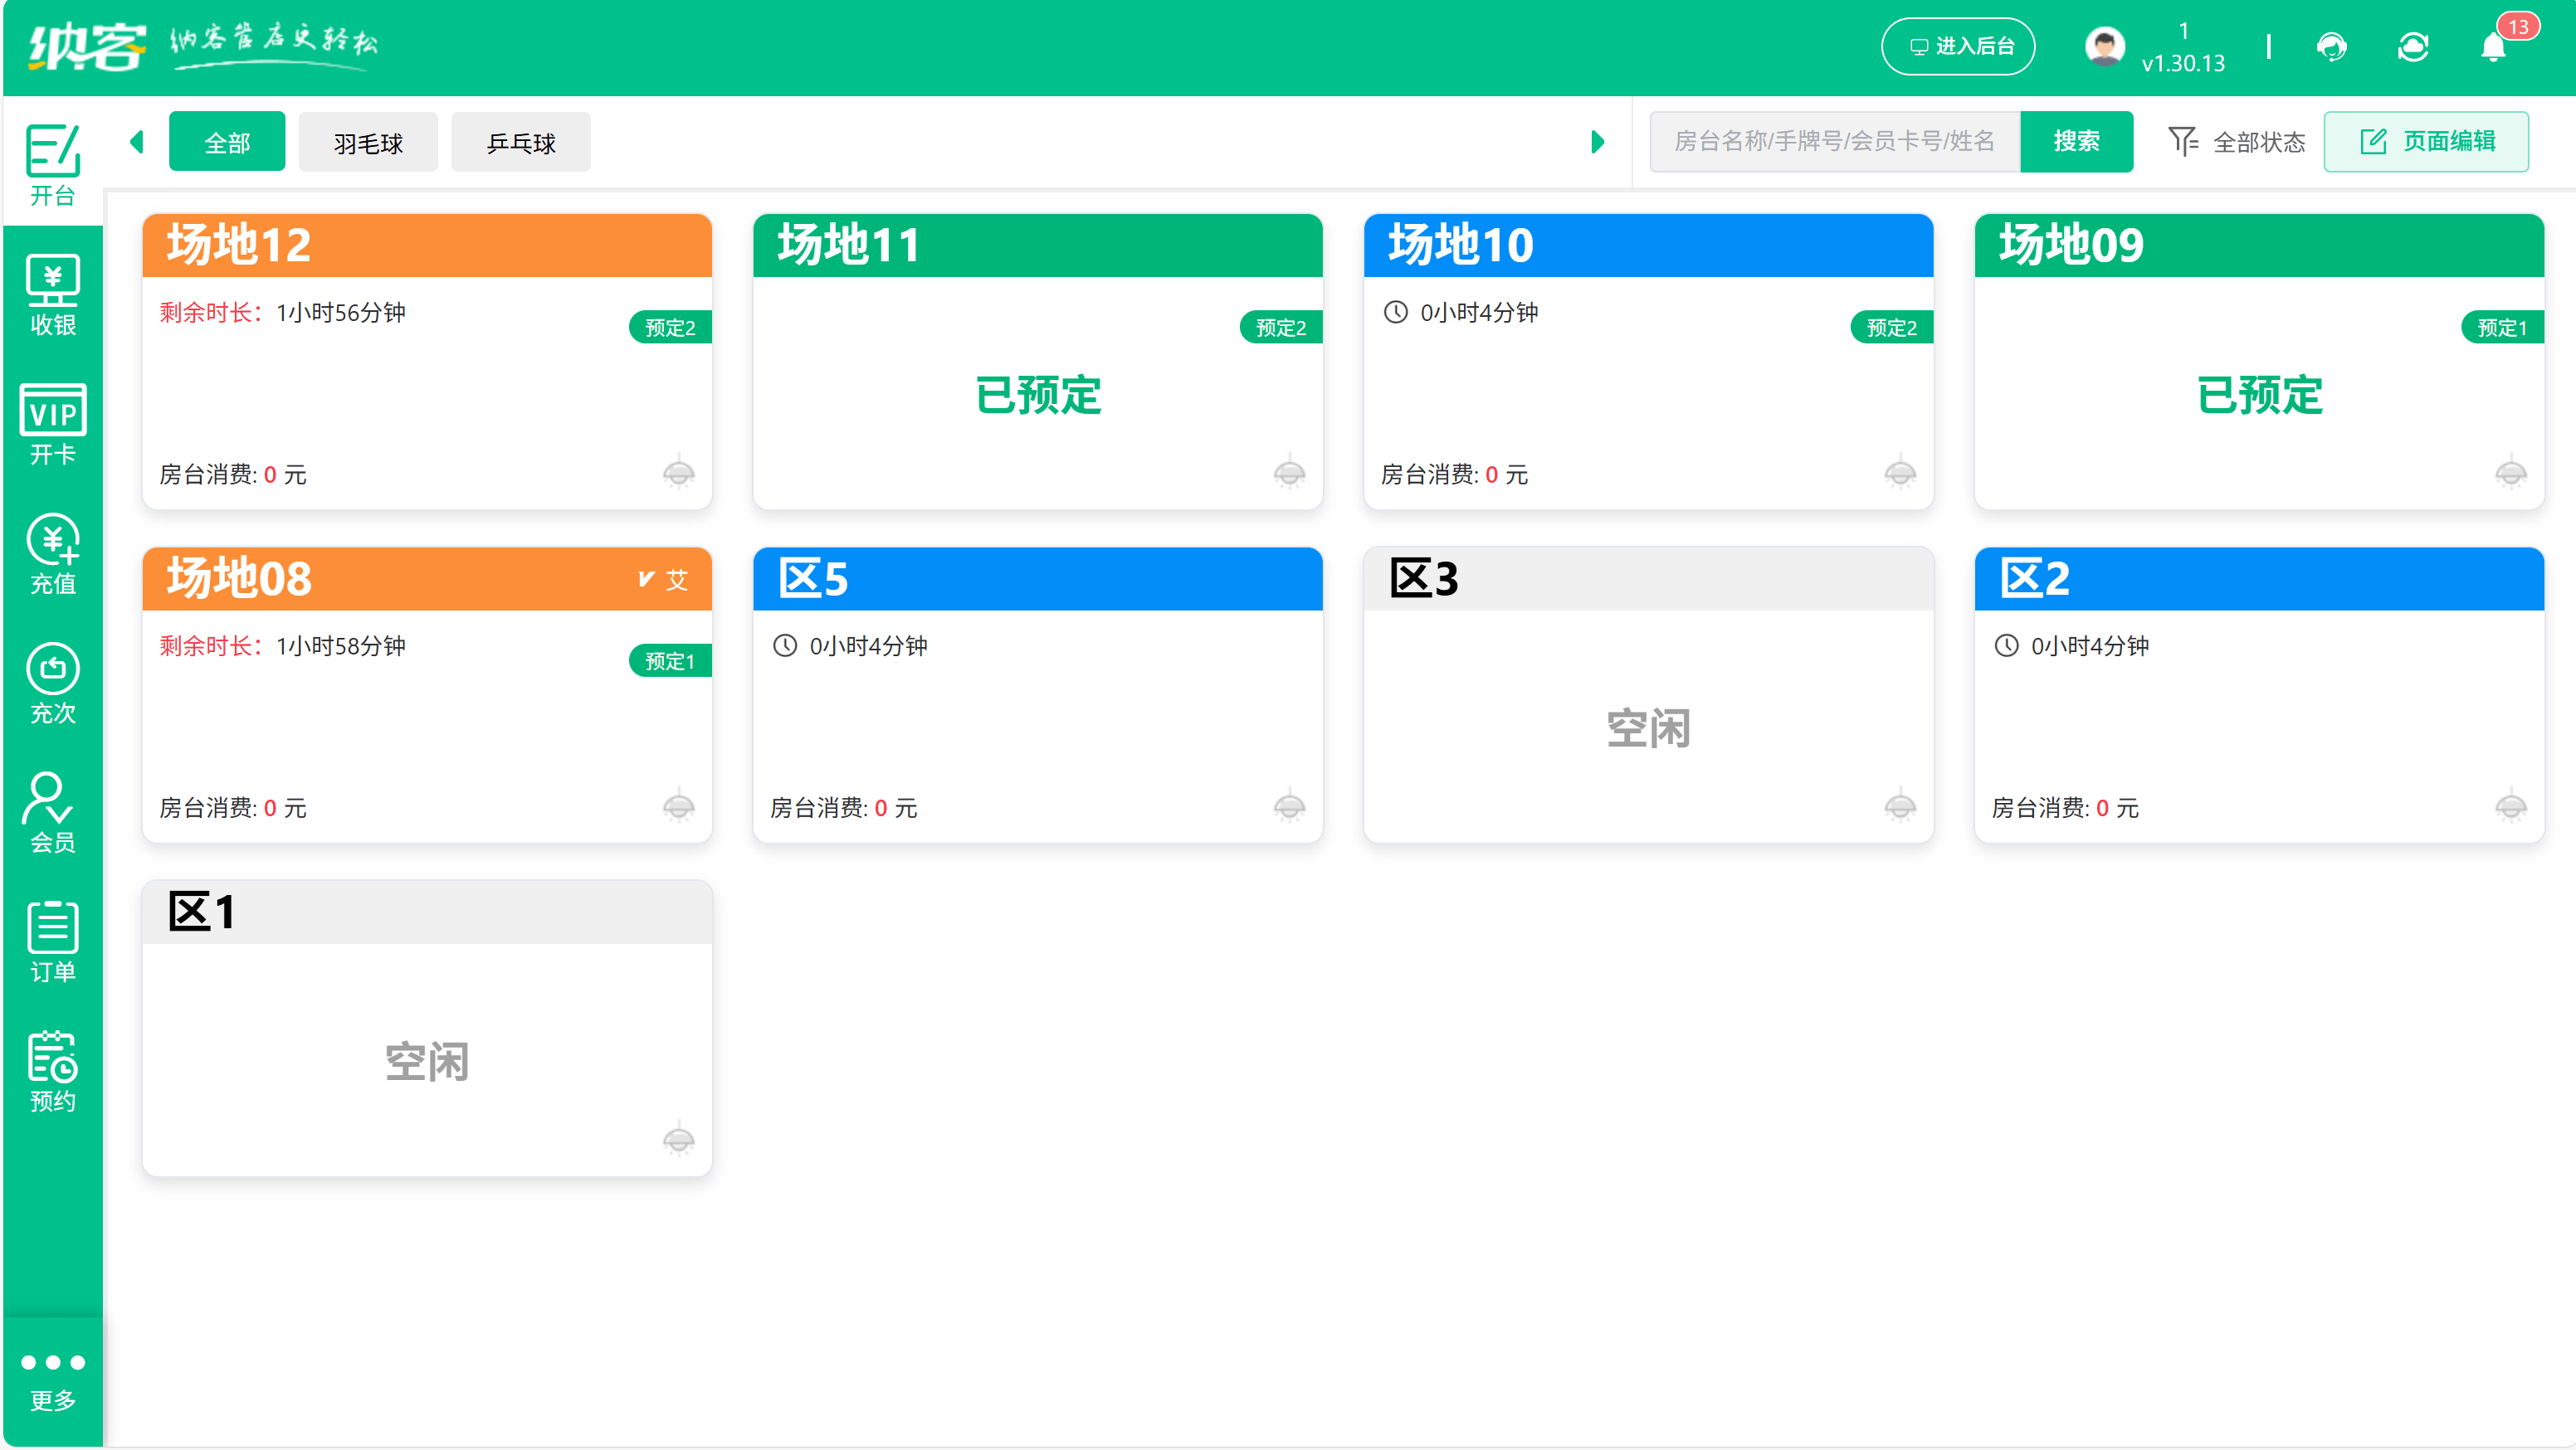Image resolution: width=2576 pixels, height=1450 pixels.
Task: Click 剩余时长 1小时58分钟 on 场地08
Action: (282, 646)
